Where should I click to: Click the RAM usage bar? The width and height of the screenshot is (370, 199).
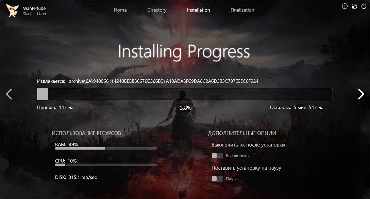[106, 149]
